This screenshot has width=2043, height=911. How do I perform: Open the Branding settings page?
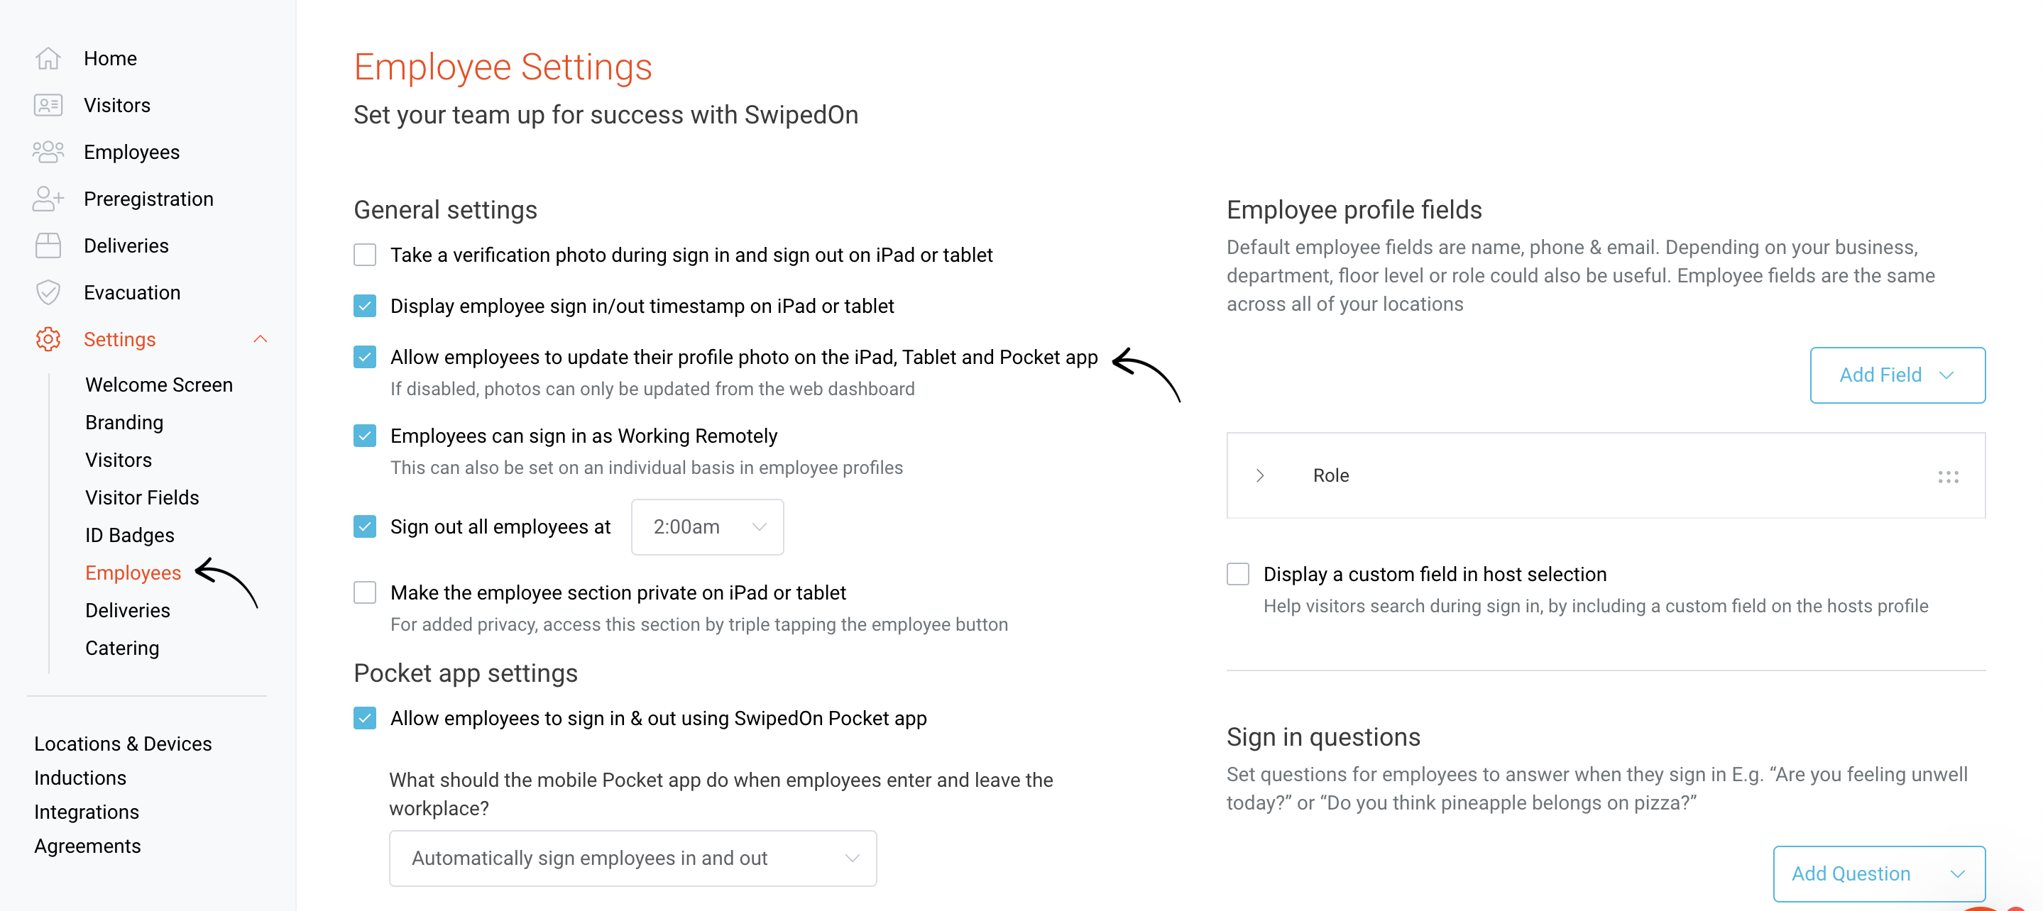124,422
